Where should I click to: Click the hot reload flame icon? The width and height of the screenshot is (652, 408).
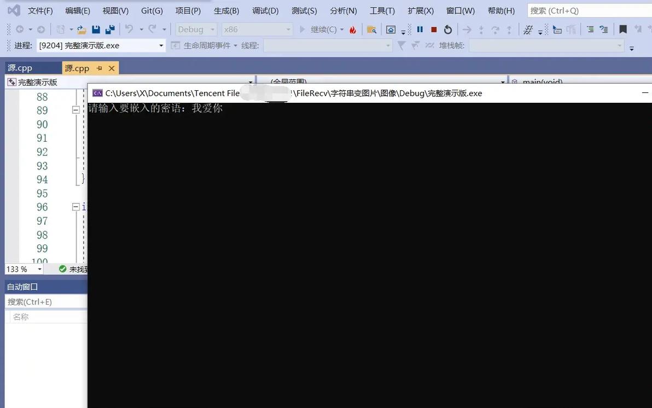(353, 30)
